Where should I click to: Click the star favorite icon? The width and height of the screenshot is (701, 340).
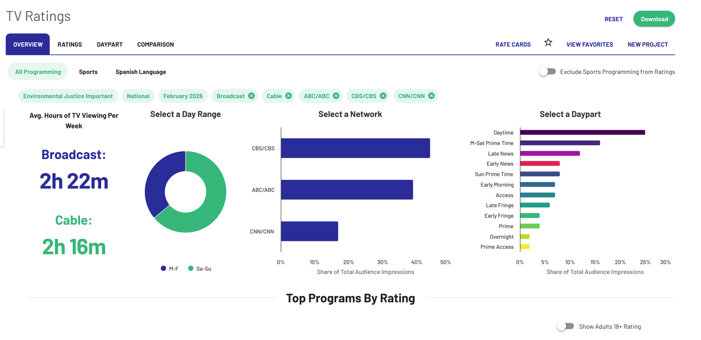tap(548, 42)
